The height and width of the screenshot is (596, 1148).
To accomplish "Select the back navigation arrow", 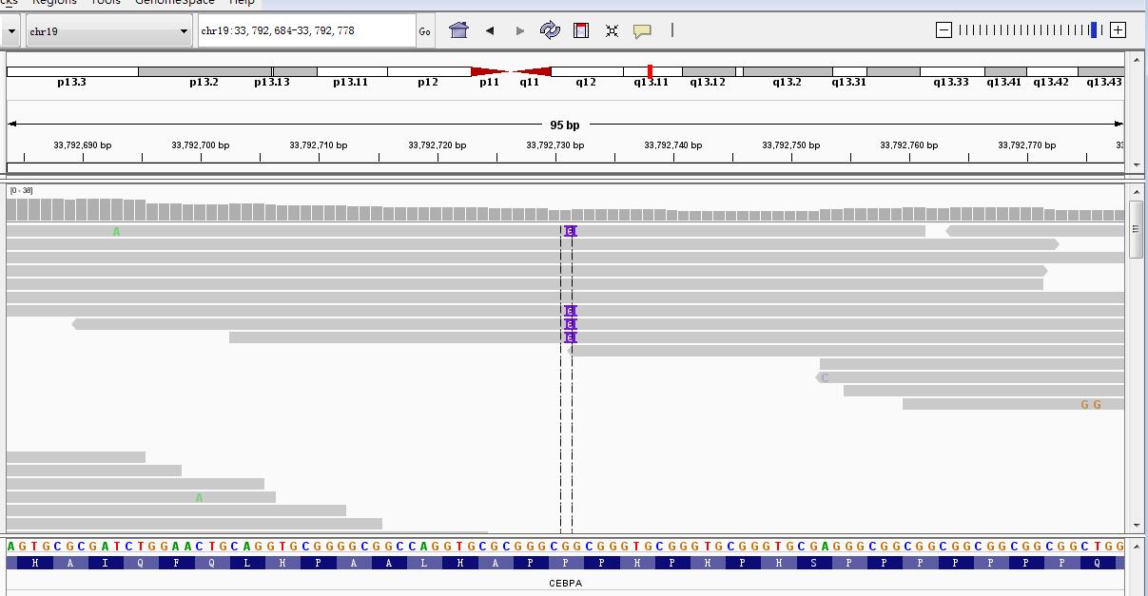I will [489, 29].
